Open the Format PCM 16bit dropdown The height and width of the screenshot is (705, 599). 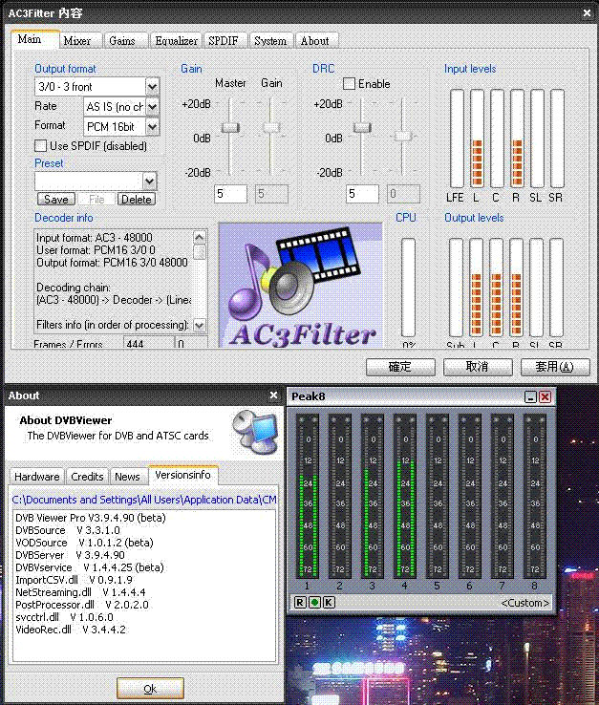click(153, 127)
